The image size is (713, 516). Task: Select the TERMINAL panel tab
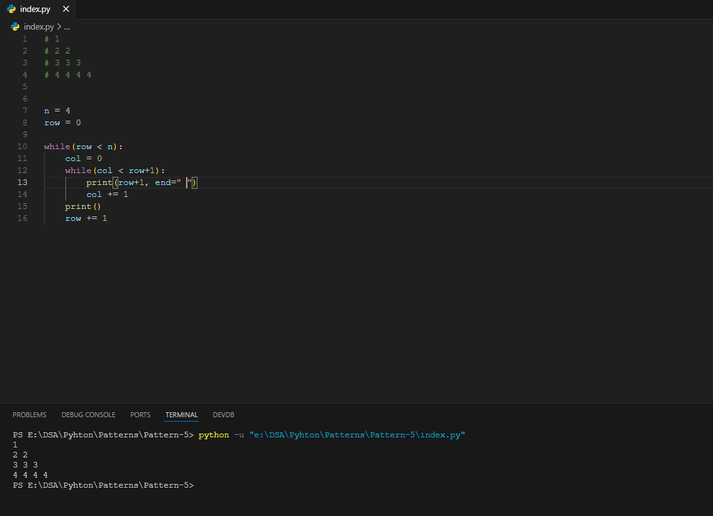182,415
